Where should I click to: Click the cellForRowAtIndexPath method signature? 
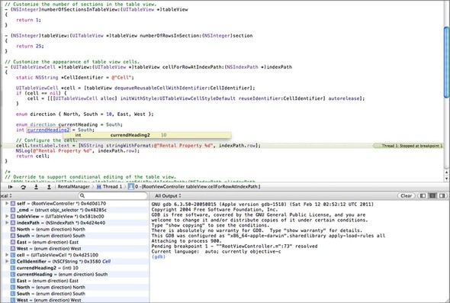[x=149, y=67]
